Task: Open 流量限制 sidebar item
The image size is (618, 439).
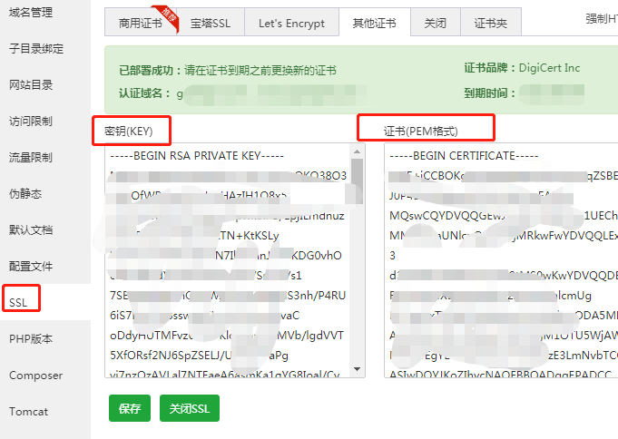Action: [31, 157]
